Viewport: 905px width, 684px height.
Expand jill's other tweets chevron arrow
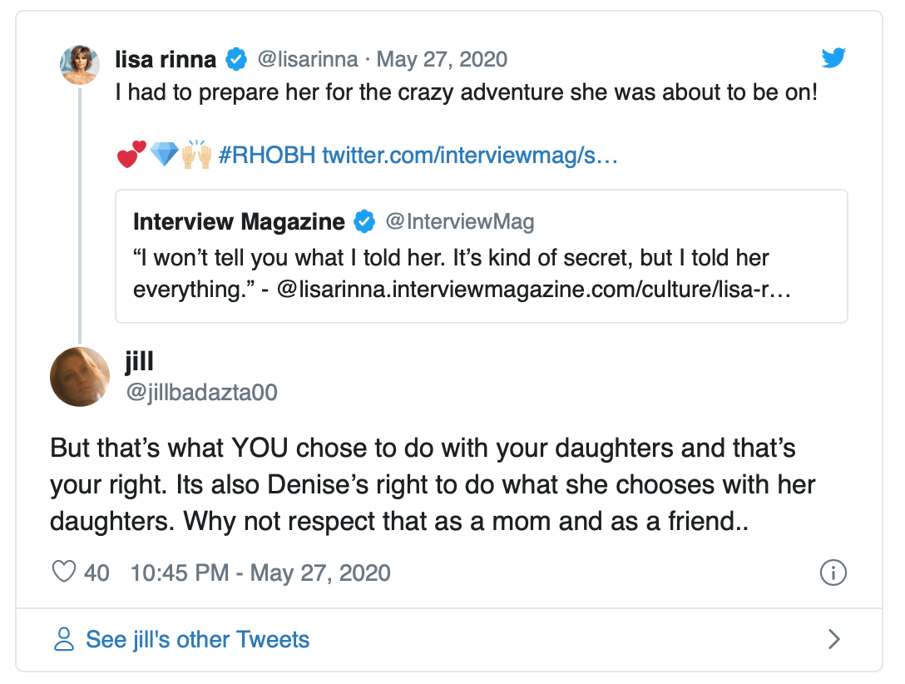tap(833, 639)
